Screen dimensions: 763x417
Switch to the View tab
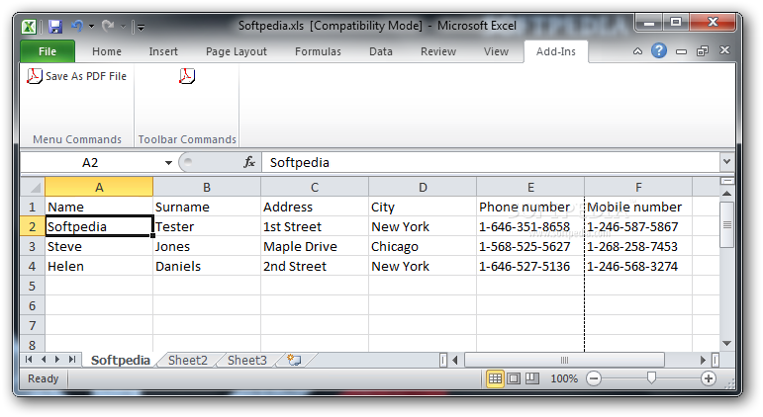[x=496, y=51]
